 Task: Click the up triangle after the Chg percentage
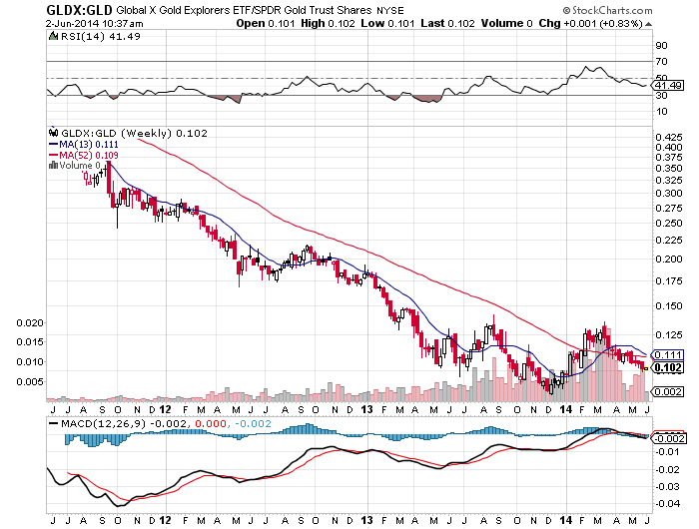tap(648, 24)
